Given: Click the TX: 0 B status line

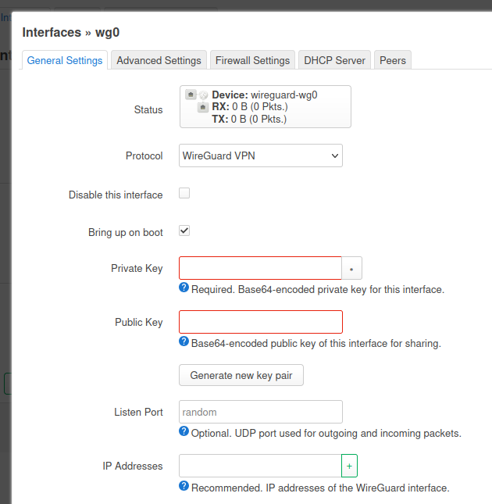Looking at the screenshot, I should click(249, 119).
